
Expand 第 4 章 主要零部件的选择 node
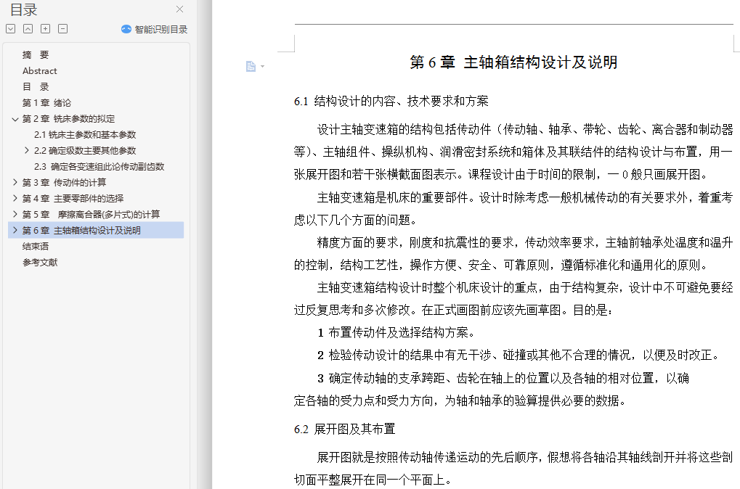tap(15, 198)
